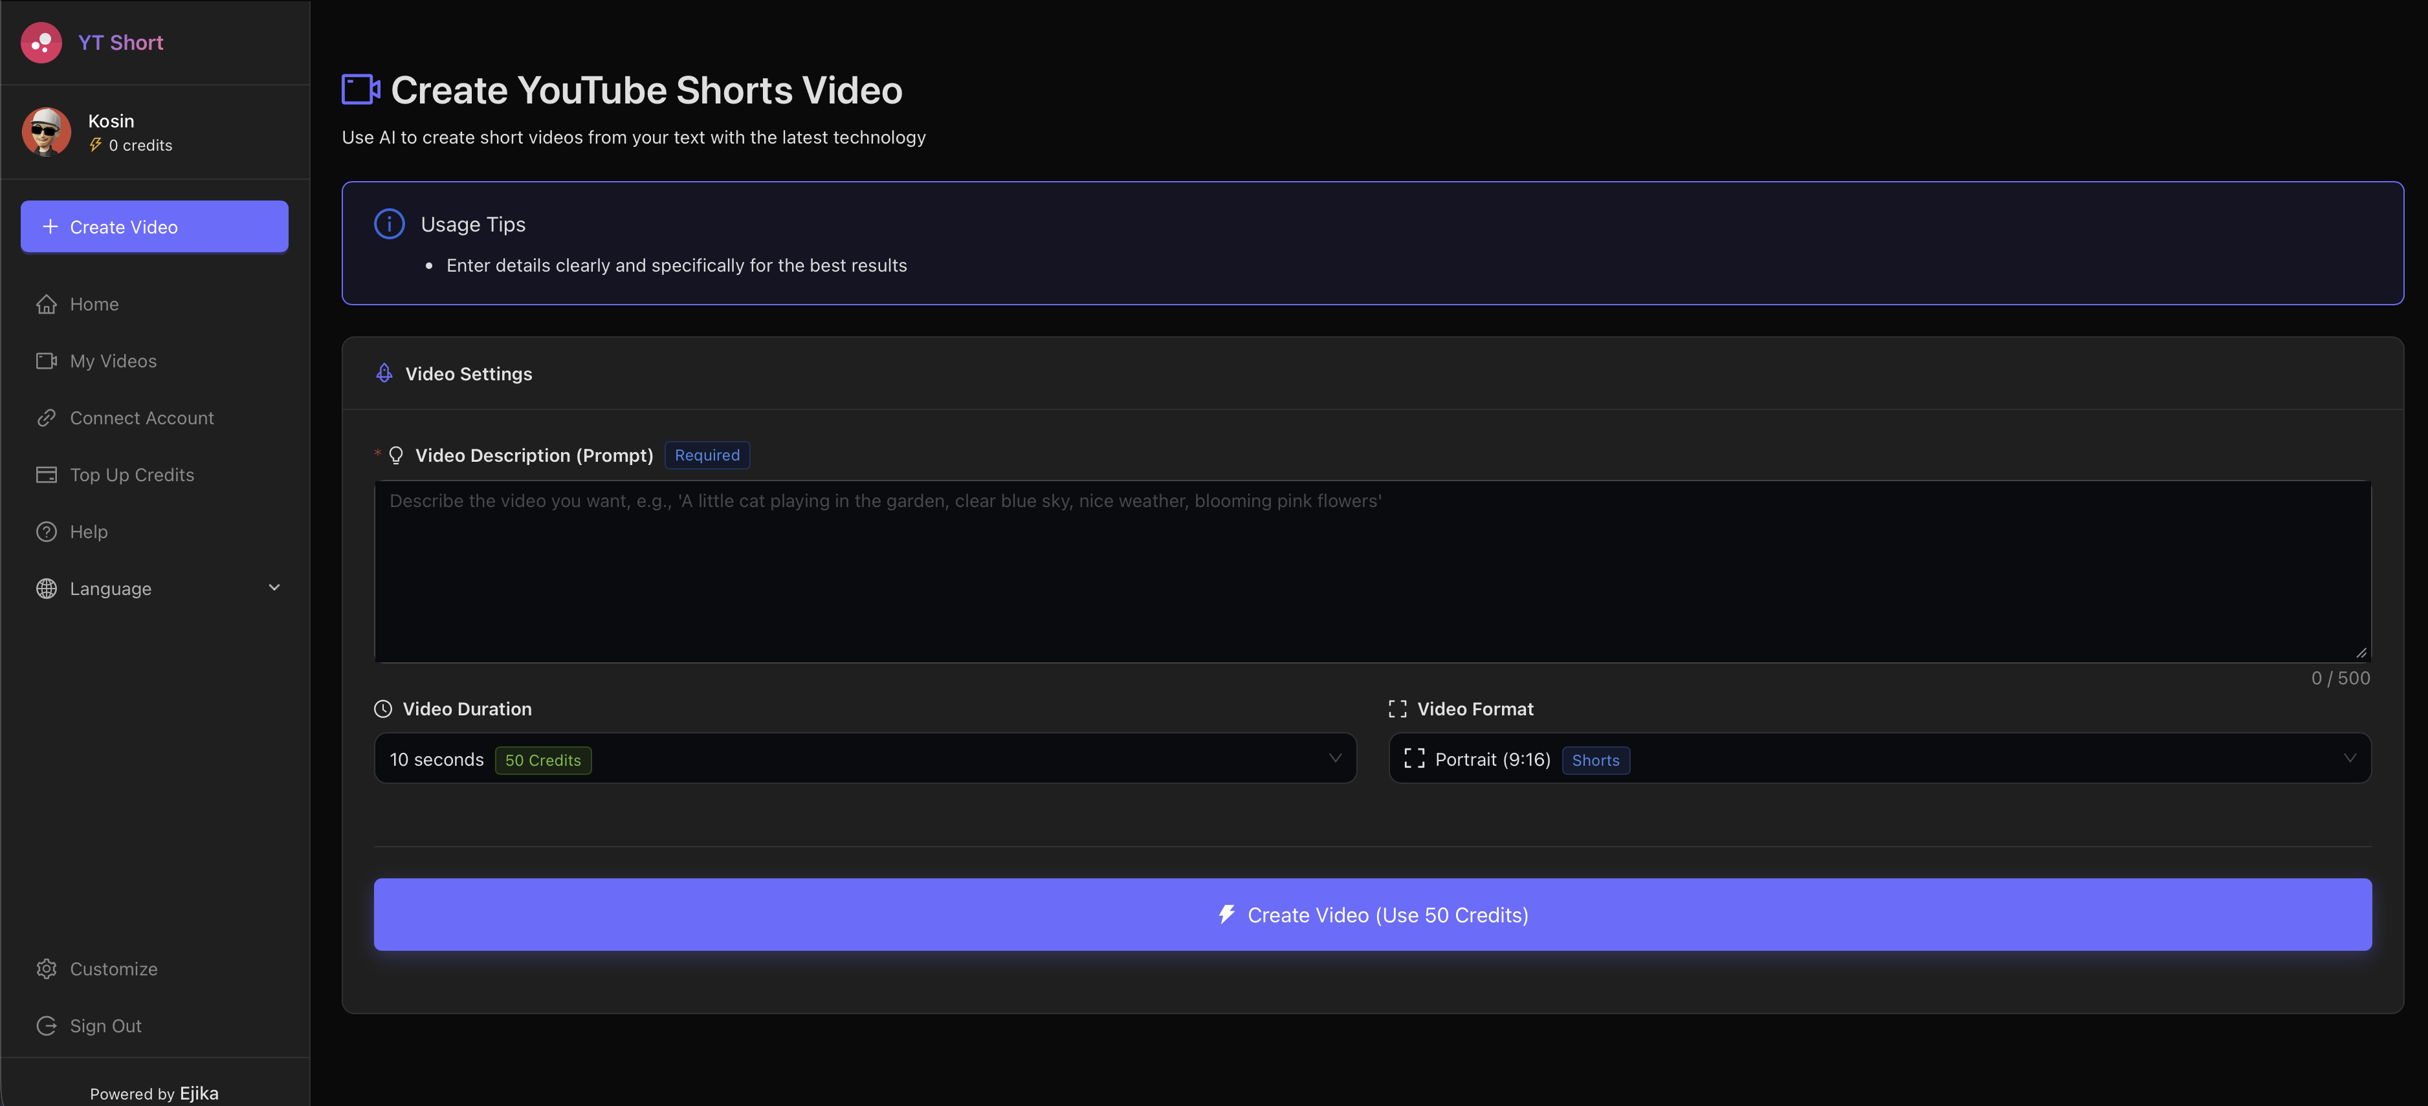
Task: Click the lightning bolt next to 0 credits
Action: (x=95, y=144)
